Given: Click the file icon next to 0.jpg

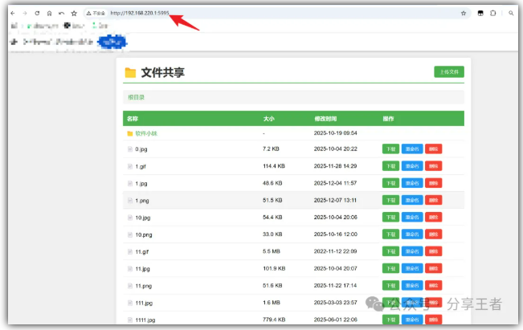Looking at the screenshot, I should (x=130, y=149).
